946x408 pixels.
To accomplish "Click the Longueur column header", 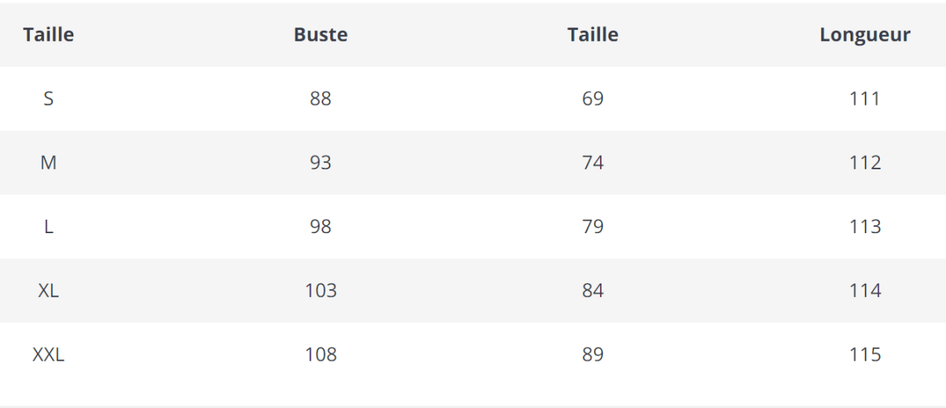I will (865, 35).
